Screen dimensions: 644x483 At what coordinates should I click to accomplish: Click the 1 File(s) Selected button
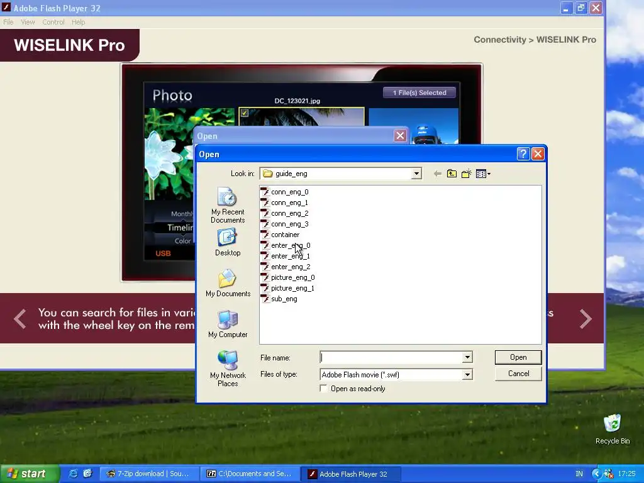[x=419, y=93]
